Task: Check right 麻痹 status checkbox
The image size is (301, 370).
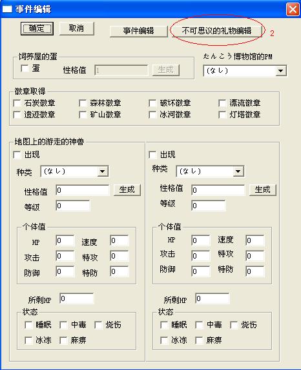Action: 199,340
